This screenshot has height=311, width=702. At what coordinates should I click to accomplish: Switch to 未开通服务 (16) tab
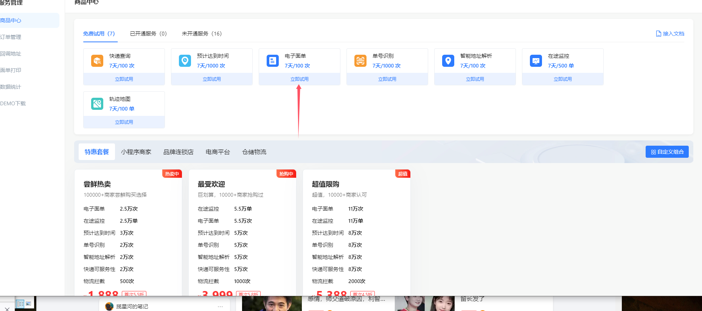point(202,34)
